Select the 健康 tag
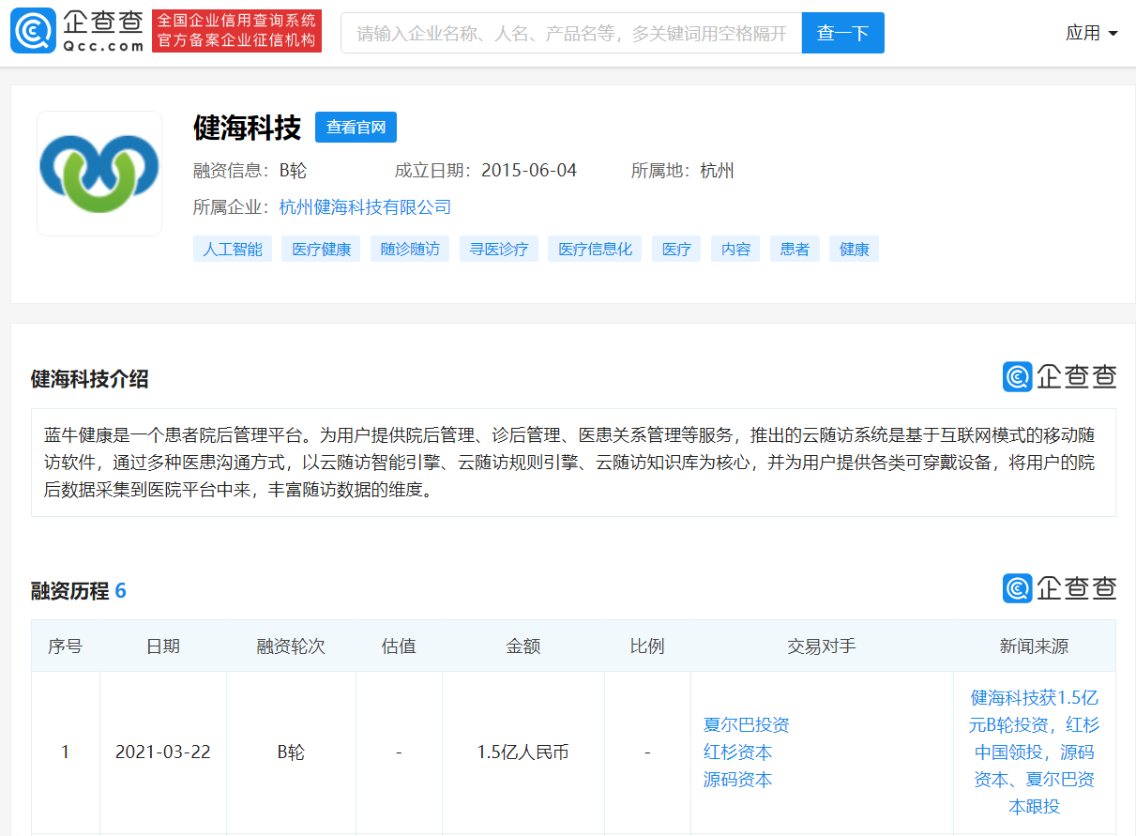 [854, 249]
